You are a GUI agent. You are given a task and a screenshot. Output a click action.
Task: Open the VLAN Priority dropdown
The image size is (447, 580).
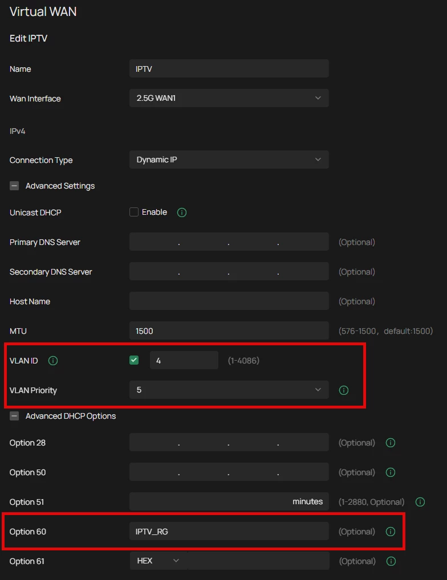229,390
